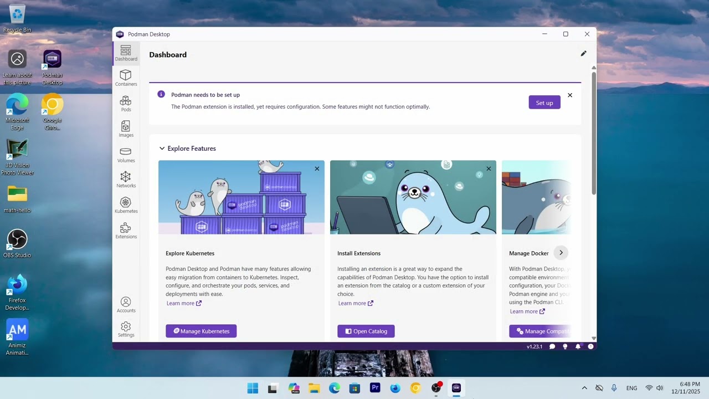Open the Extensions page
Screen dimensions: 709x399
coord(126,231)
